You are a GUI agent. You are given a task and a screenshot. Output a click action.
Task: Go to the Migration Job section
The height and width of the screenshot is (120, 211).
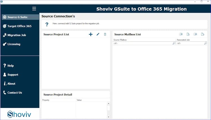point(17,35)
